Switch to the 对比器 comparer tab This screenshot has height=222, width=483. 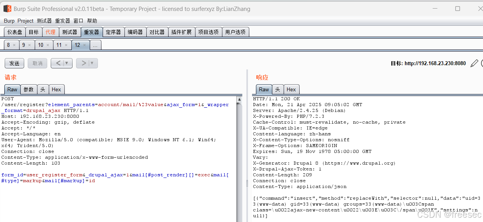(157, 32)
